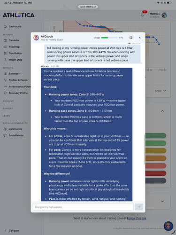Expand lower panel with down chevron
The image size is (176, 235).
pyautogui.click(x=162, y=201)
